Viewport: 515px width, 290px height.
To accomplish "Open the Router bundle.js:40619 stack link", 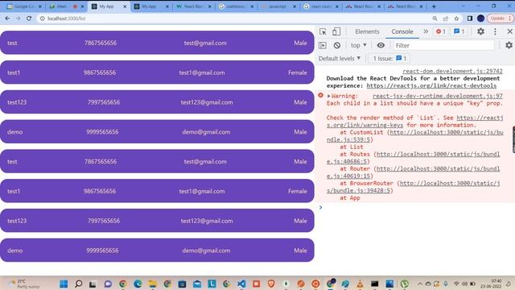I will tap(413, 172).
